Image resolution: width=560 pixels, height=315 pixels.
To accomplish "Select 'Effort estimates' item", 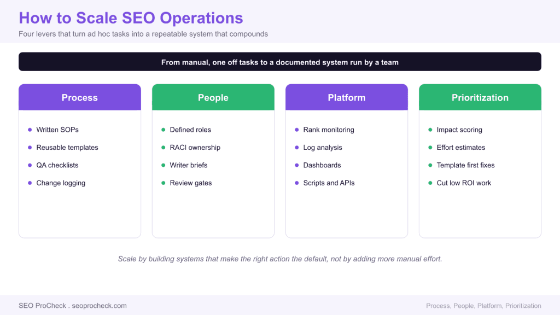I will coord(460,148).
